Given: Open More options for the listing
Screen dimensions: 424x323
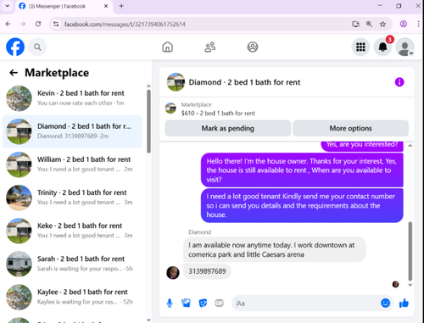Looking at the screenshot, I should pos(350,128).
